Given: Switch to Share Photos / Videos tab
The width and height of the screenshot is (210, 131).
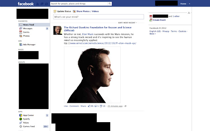Looking at the screenshot, I should point(86,11).
